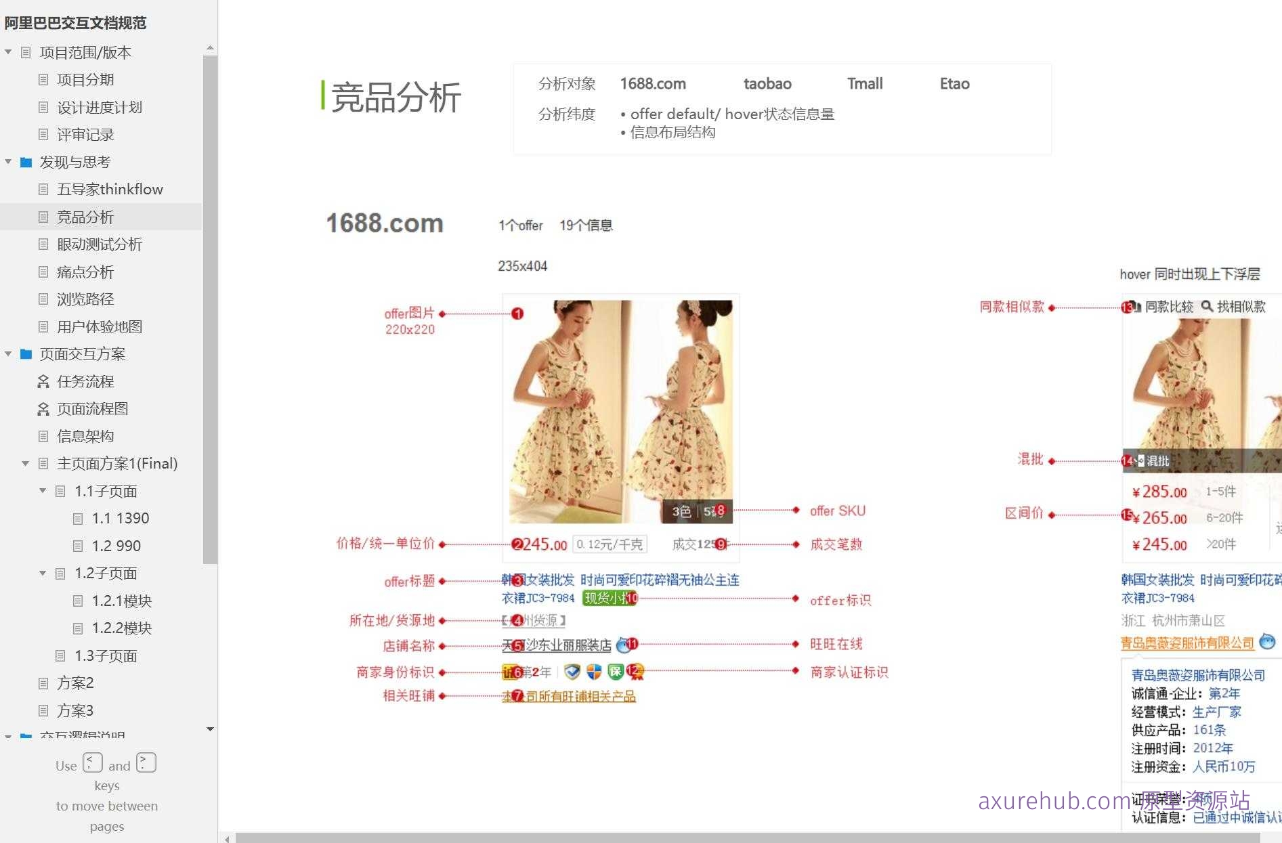
Task: Collapse the 主页面方案1(Final) node
Action: click(26, 464)
